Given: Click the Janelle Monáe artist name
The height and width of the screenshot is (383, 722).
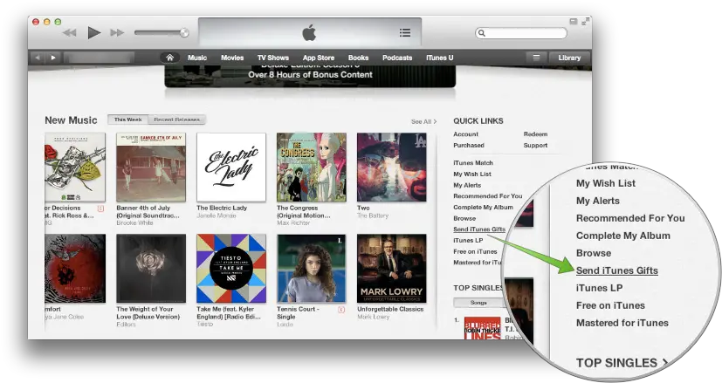Looking at the screenshot, I should [x=216, y=215].
